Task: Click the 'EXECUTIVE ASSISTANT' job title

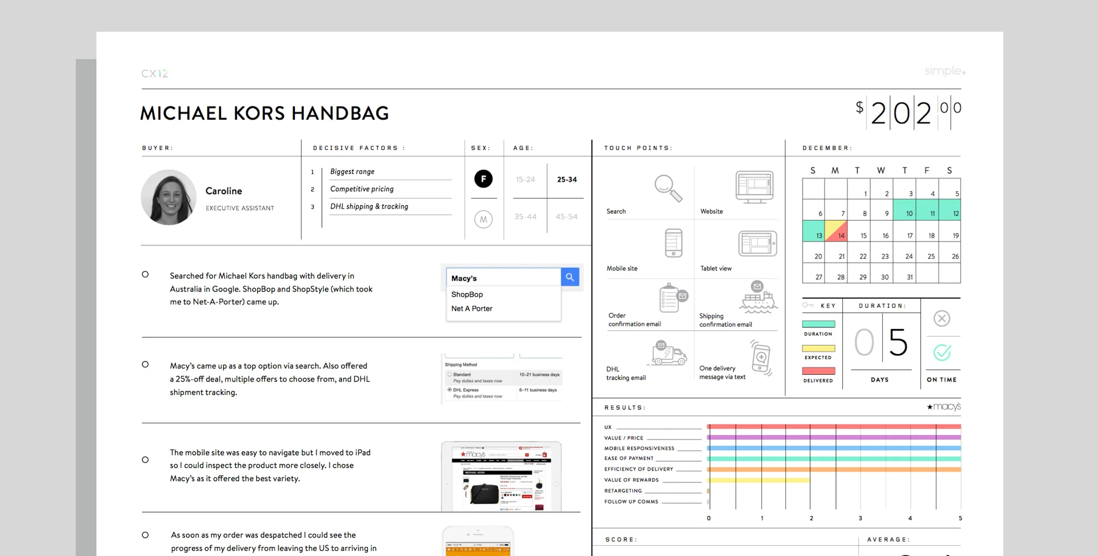Action: pyautogui.click(x=240, y=208)
